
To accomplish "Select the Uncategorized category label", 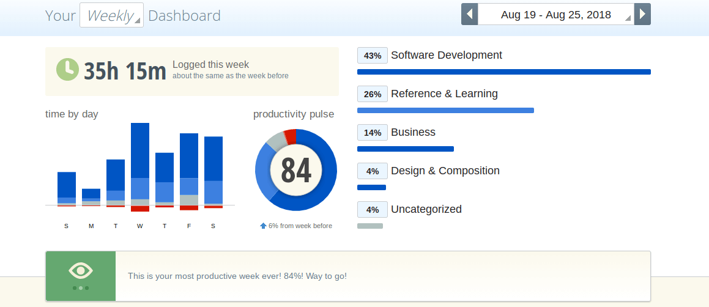I will click(x=426, y=209).
